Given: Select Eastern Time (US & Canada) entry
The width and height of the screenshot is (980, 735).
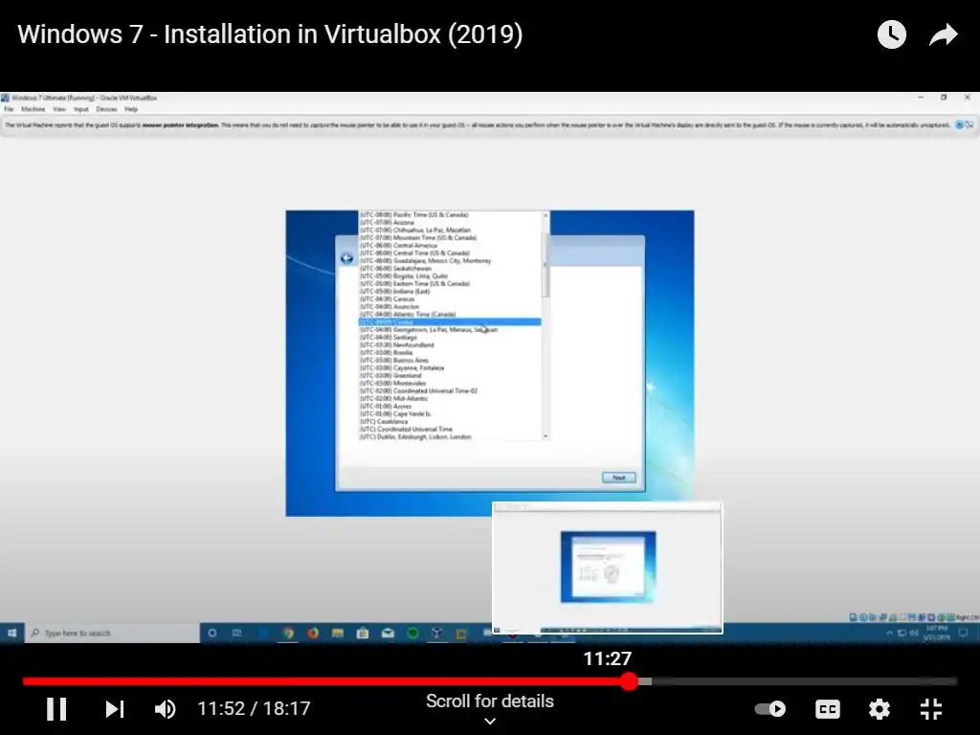Looking at the screenshot, I should [450, 283].
